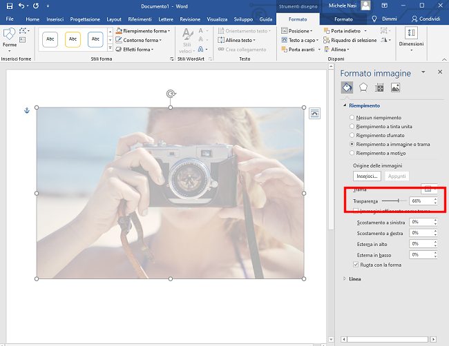Click Scostamento a sinistra value field
449x346 pixels.
tap(421, 222)
